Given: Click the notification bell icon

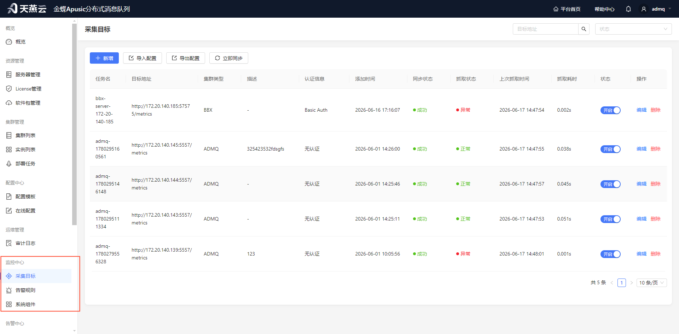Looking at the screenshot, I should click(628, 9).
